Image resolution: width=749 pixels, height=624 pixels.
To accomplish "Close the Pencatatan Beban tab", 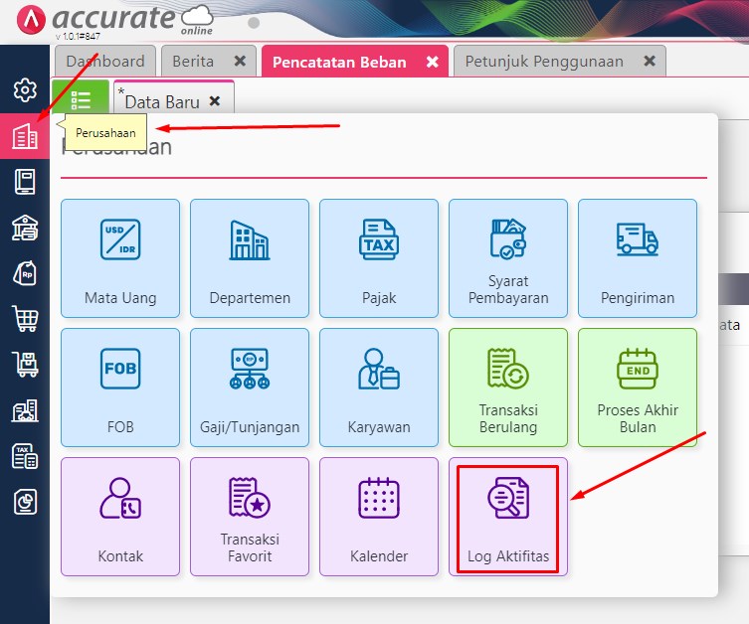I will (433, 62).
